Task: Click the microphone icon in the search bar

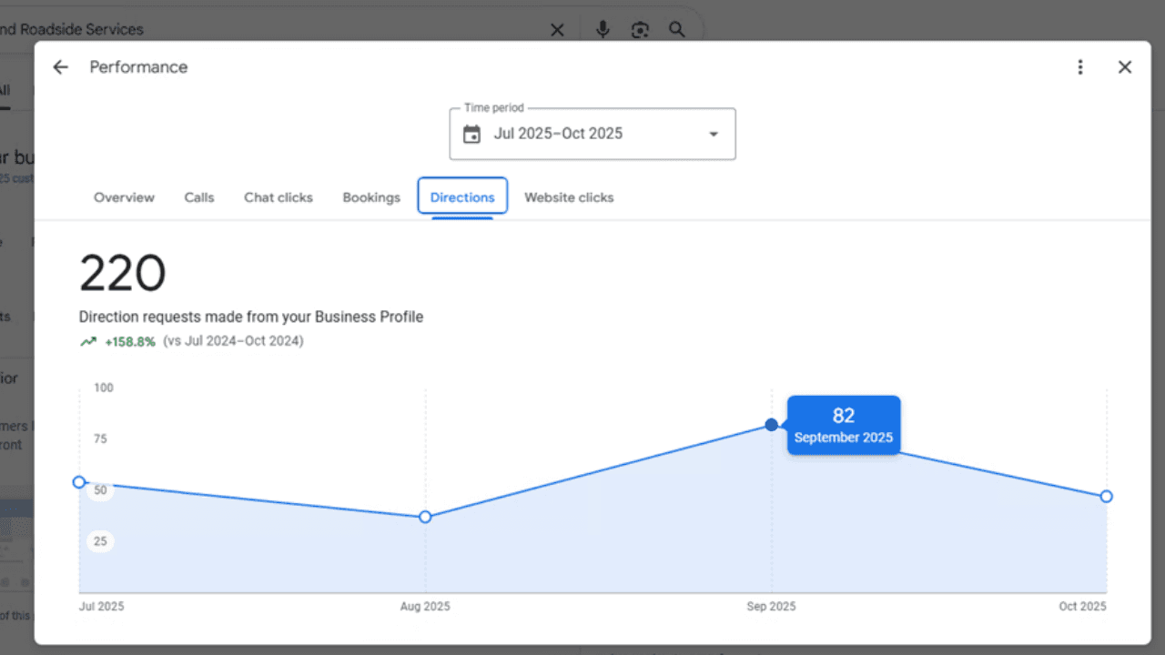Action: click(x=603, y=29)
